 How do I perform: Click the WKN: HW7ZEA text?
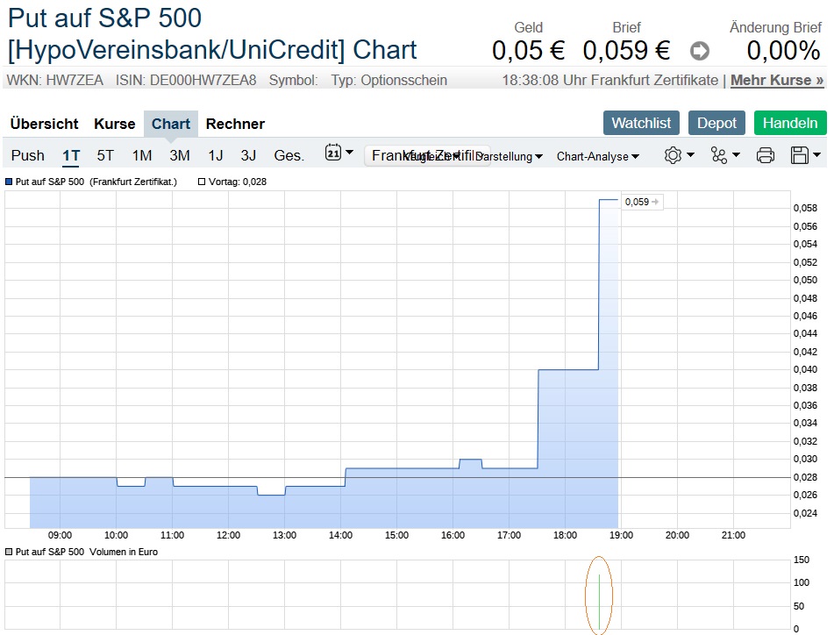pyautogui.click(x=54, y=81)
